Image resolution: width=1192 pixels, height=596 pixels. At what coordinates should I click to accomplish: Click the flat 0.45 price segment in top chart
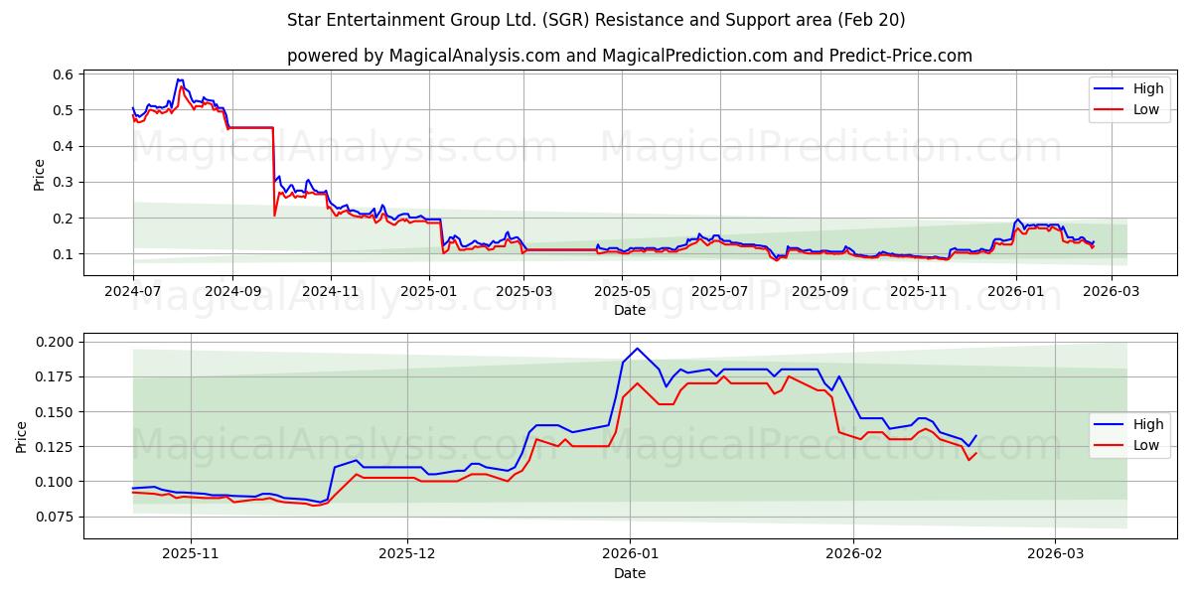pyautogui.click(x=250, y=128)
